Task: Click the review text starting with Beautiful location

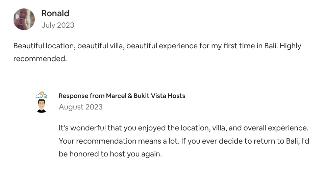Action: pos(157,52)
